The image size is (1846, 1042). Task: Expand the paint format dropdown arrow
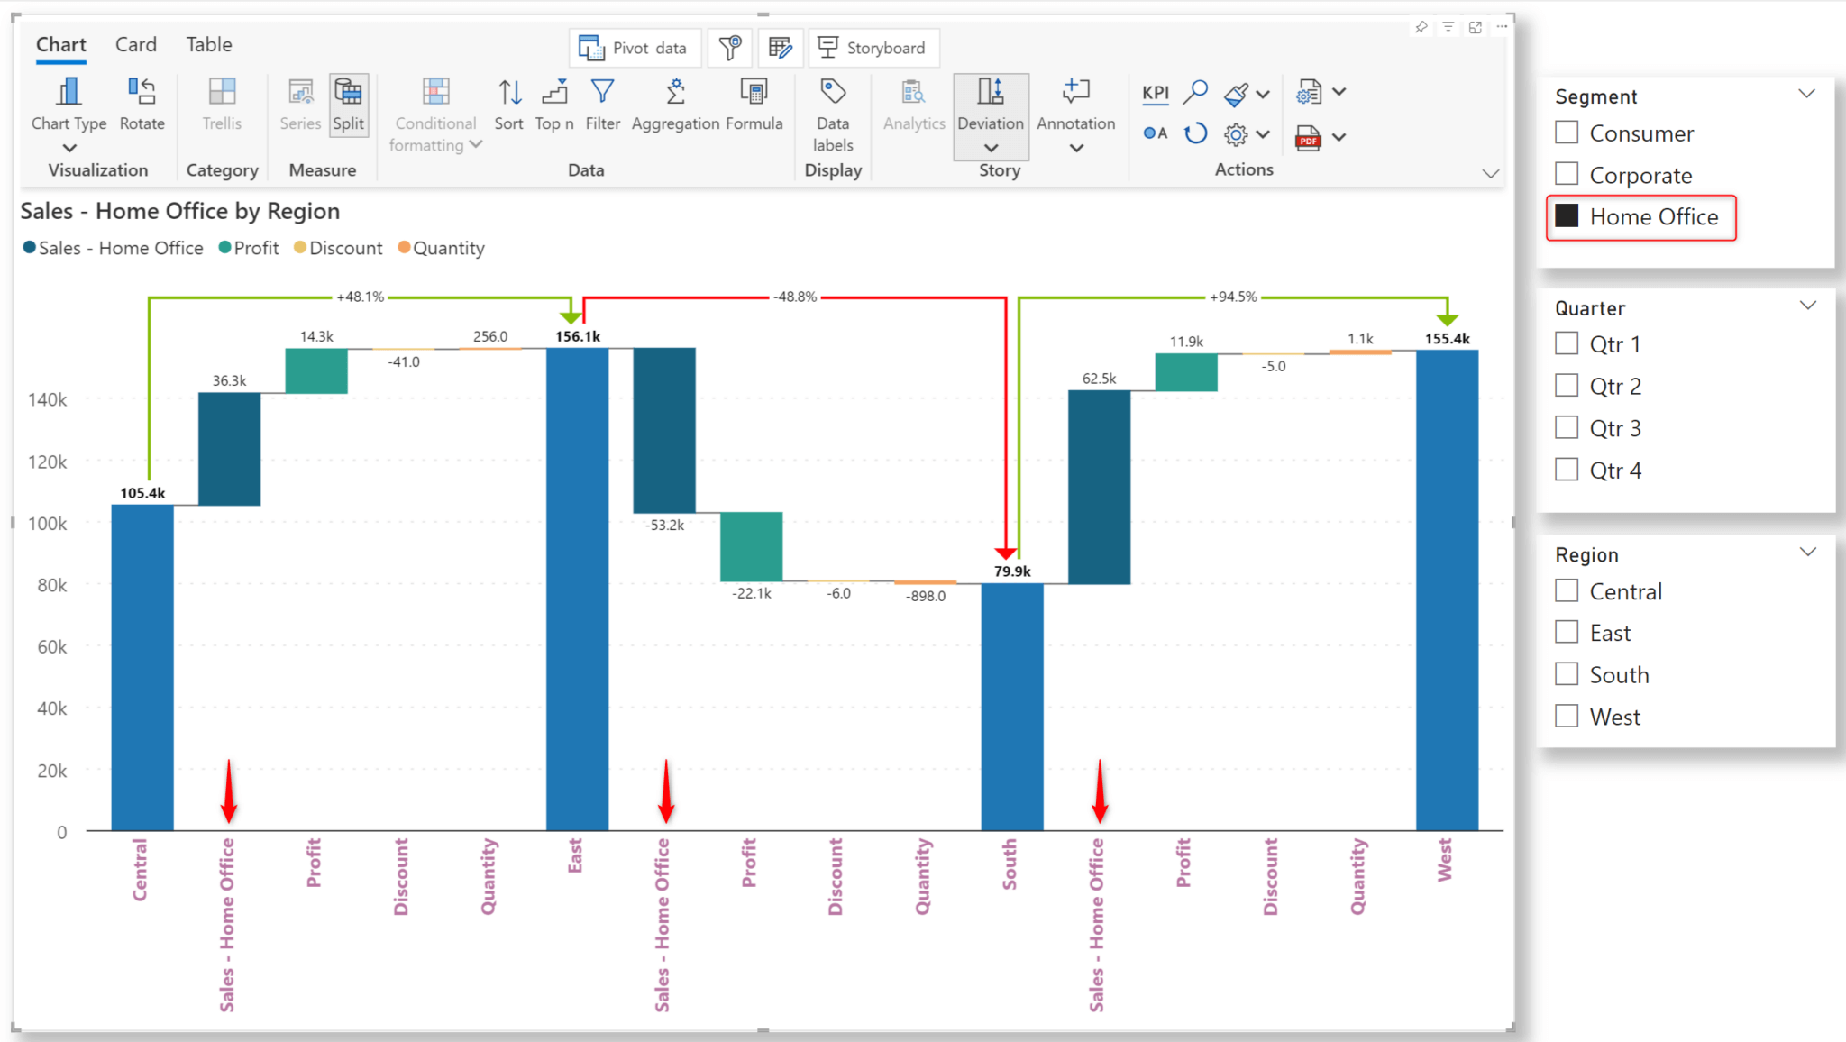[x=1263, y=94]
